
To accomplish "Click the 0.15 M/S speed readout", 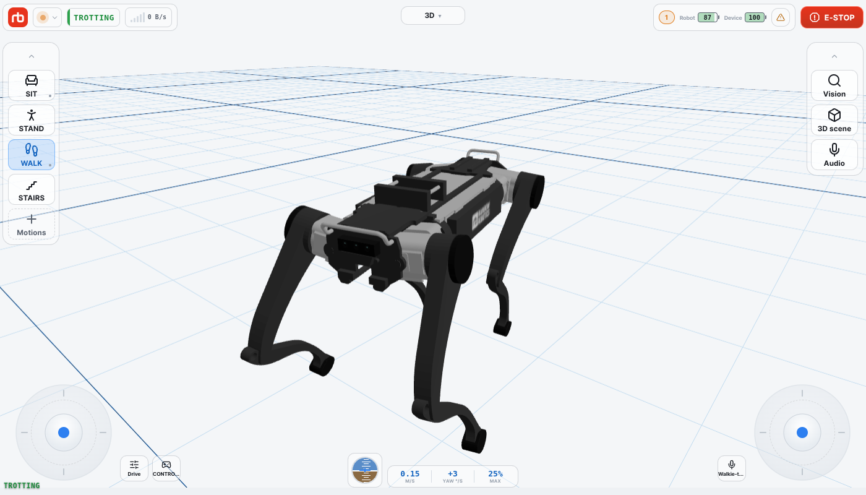I will point(409,476).
